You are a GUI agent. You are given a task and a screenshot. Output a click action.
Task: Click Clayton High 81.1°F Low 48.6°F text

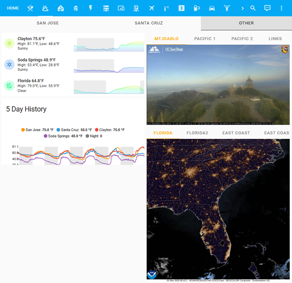point(38,44)
